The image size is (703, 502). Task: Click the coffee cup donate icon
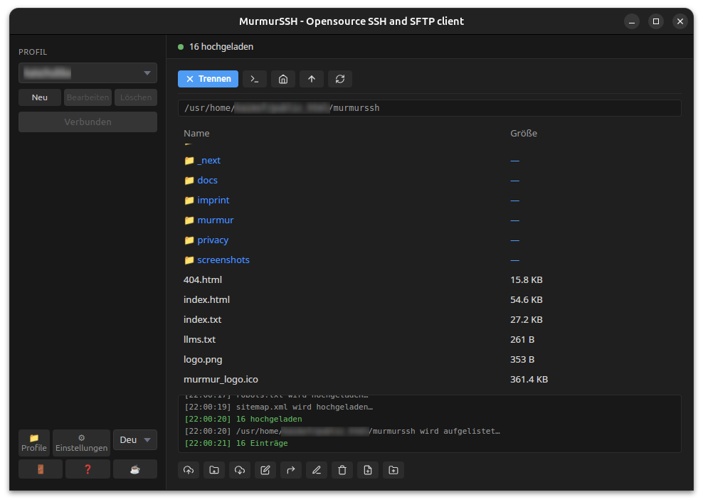(x=134, y=469)
